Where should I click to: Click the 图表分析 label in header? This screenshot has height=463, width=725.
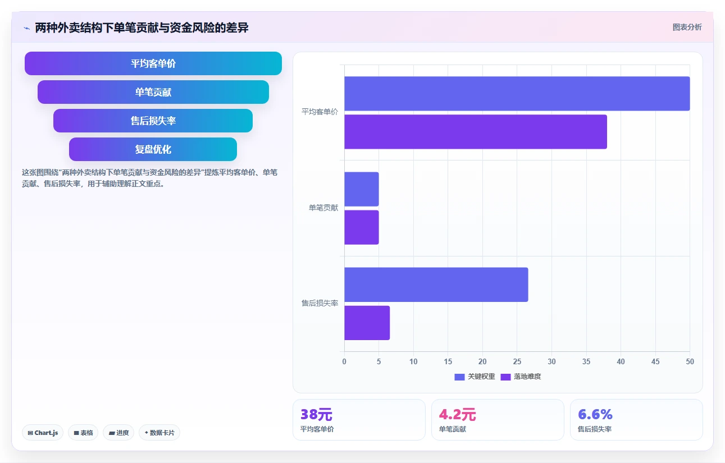[x=687, y=27]
